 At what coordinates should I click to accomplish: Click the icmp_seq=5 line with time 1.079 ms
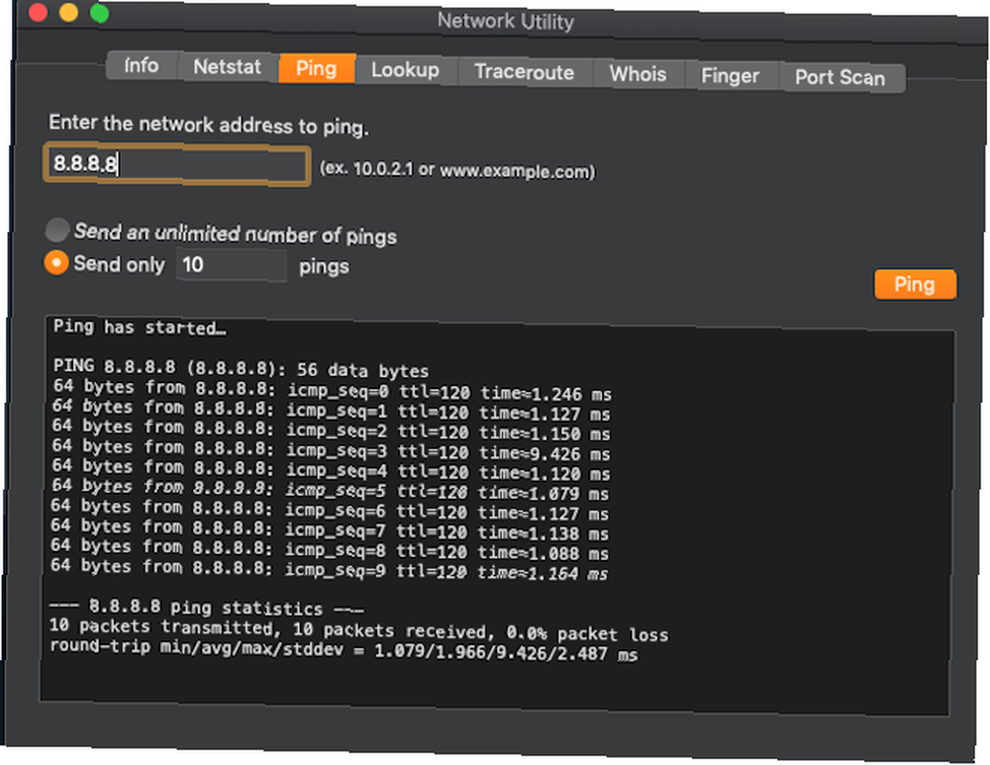[331, 490]
